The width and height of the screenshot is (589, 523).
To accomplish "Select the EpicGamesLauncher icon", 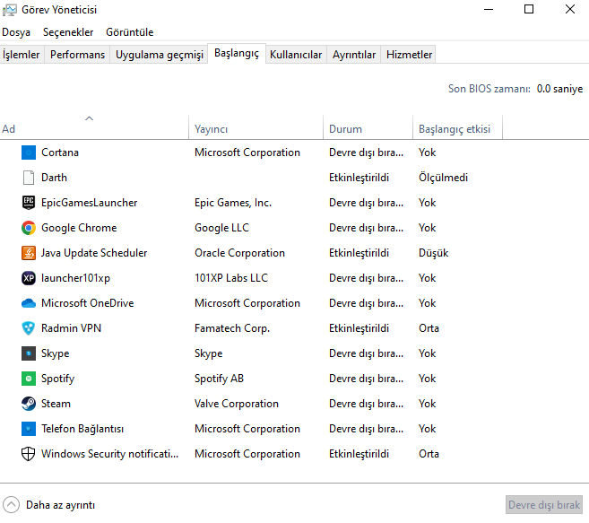I will tap(29, 203).
